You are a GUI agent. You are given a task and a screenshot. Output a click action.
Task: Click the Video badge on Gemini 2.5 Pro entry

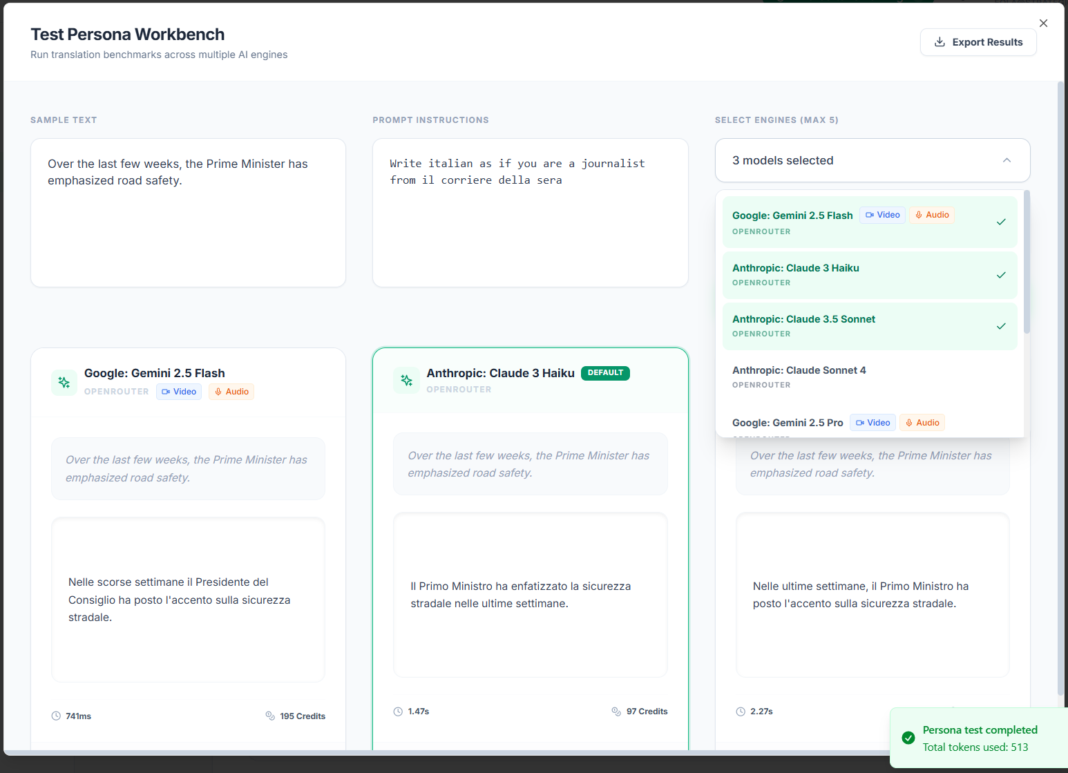pos(872,422)
